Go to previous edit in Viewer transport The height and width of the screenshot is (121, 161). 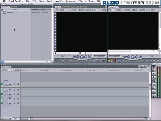[x=74, y=56]
